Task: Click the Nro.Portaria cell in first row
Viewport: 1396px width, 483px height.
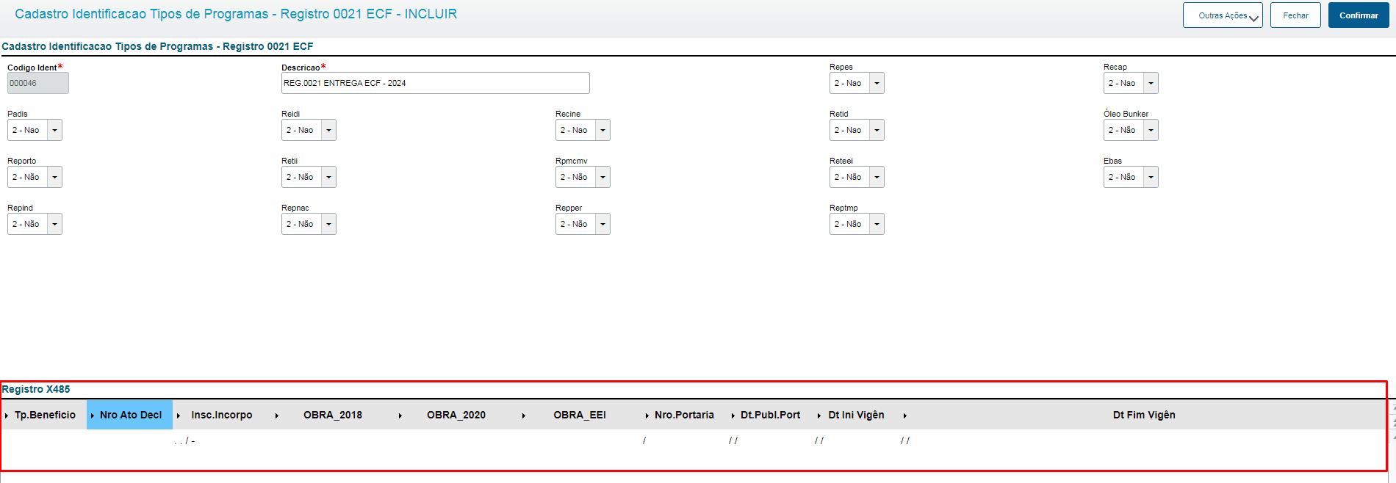Action: coord(684,440)
